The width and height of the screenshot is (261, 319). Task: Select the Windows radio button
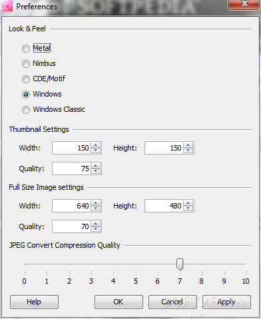(26, 95)
